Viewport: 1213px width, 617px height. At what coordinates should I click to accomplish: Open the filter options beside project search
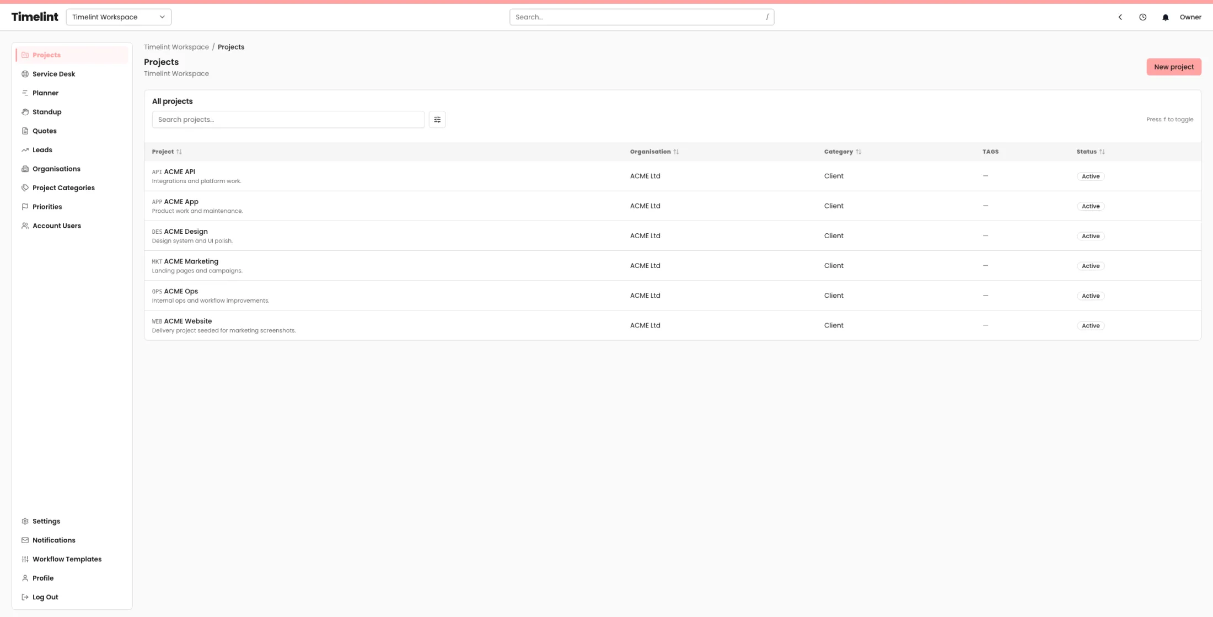437,119
